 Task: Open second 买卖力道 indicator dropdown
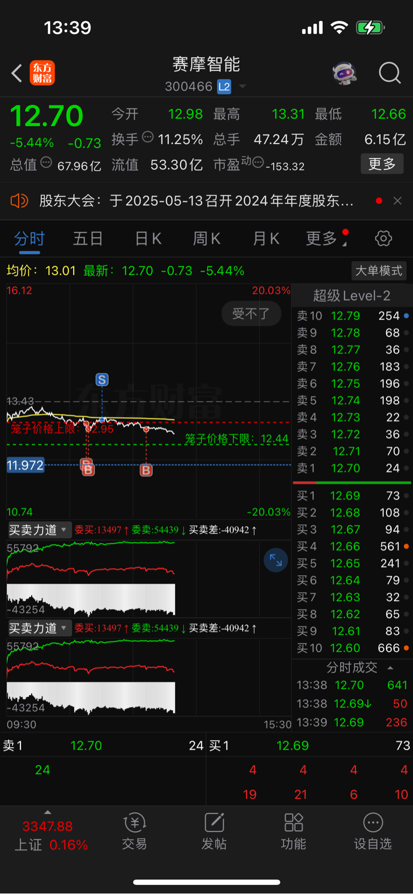(x=39, y=628)
